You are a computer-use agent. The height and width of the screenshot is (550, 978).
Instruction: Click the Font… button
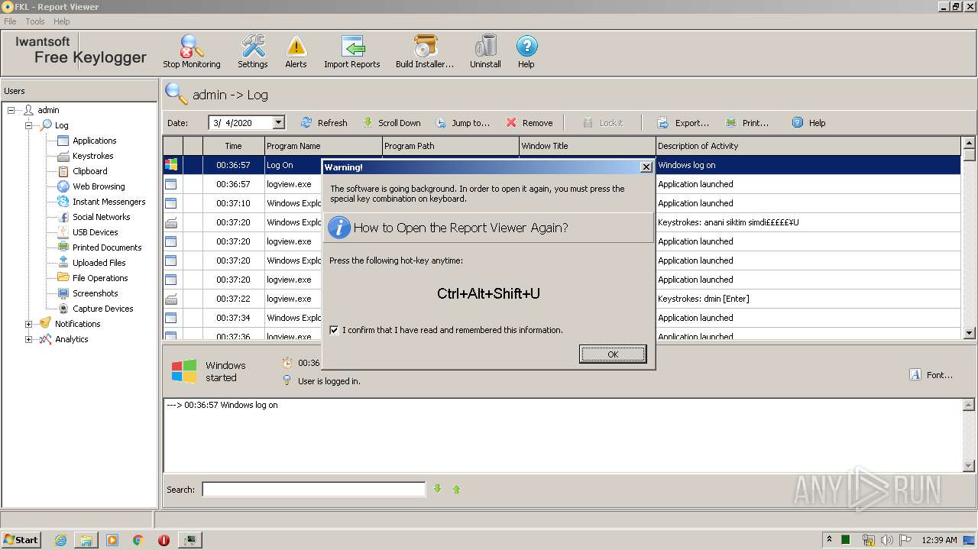click(x=931, y=375)
